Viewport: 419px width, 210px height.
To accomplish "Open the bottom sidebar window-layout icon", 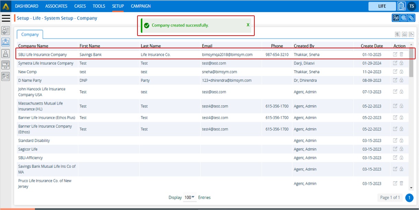I will pyautogui.click(x=5, y=76).
